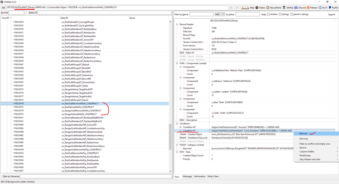Open Only Master and Leafs submenu

tap(316, 159)
